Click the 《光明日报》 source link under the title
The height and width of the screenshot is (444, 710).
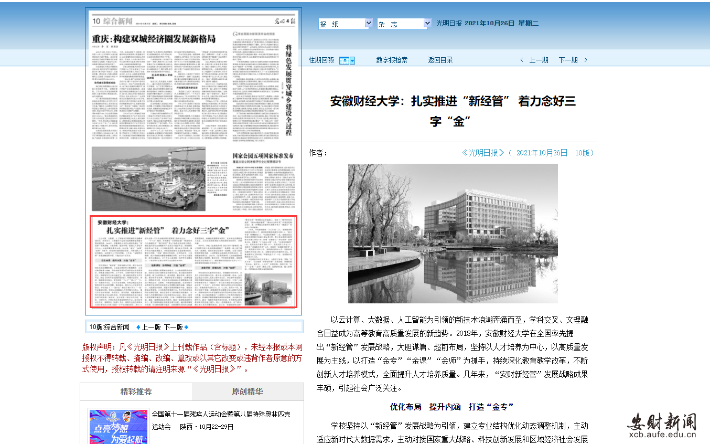coord(483,153)
